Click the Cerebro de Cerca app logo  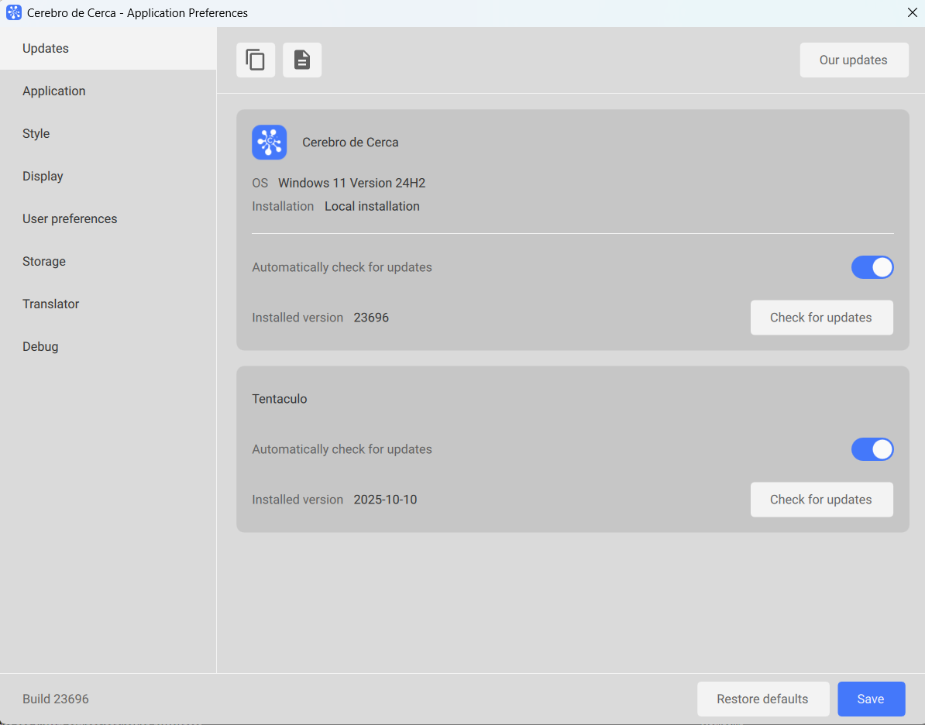(x=270, y=143)
